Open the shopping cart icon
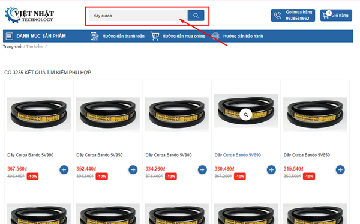360x224 pixels. [326, 15]
